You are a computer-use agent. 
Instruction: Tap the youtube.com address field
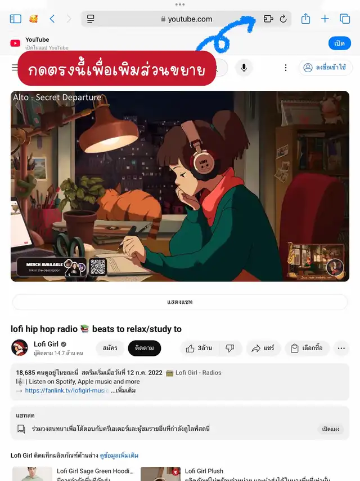point(186,19)
